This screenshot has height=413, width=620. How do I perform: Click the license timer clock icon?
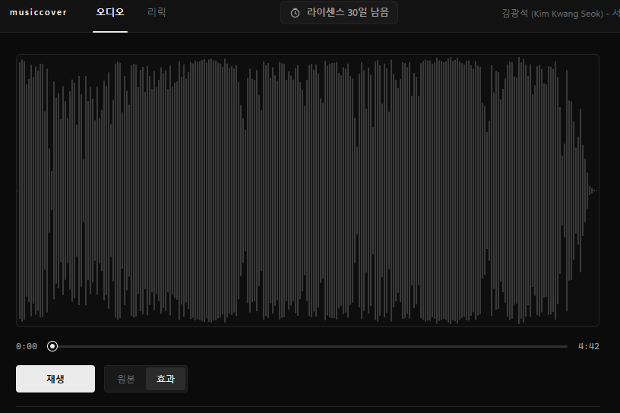pyautogui.click(x=295, y=13)
